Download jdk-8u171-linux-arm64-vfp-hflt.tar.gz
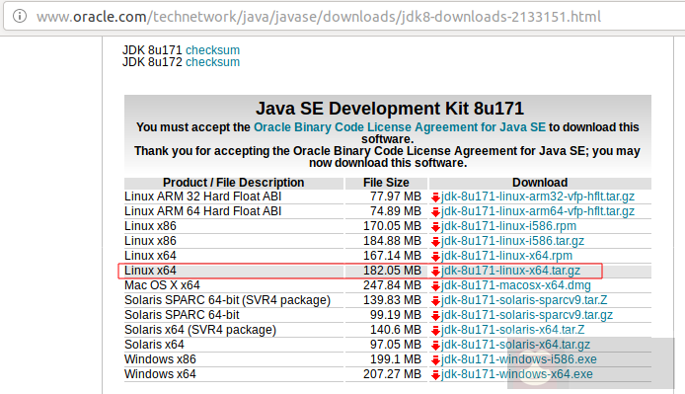The height and width of the screenshot is (394, 685). click(537, 211)
